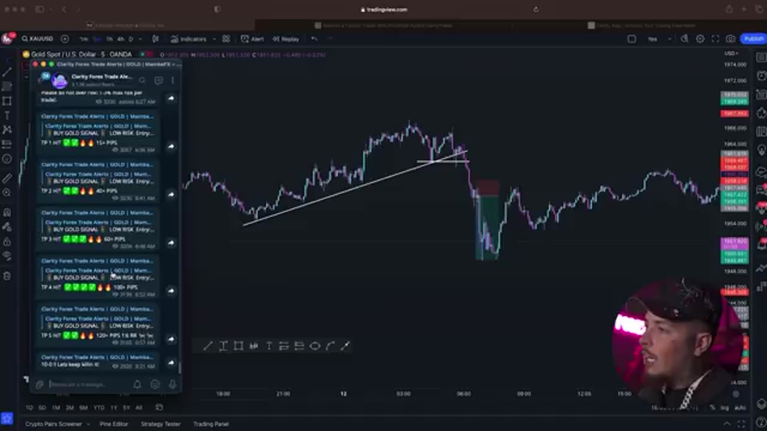Screen dimensions: 767x431
Task: Start bar Replay mode
Action: pyautogui.click(x=286, y=39)
